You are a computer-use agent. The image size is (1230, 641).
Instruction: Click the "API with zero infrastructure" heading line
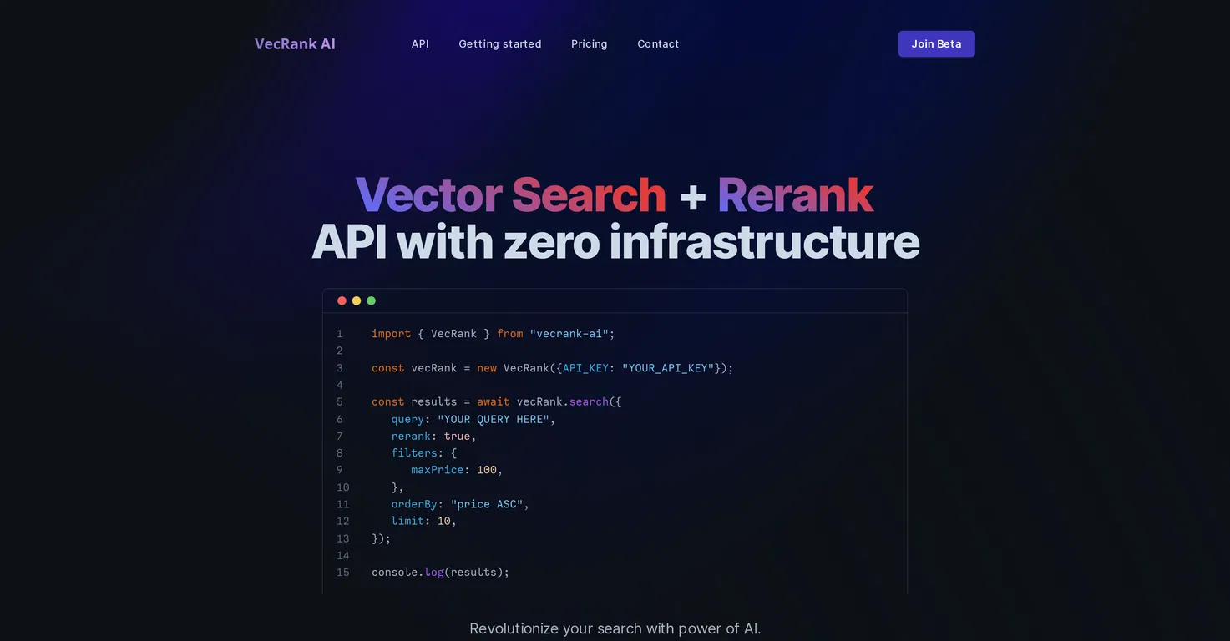pyautogui.click(x=615, y=242)
